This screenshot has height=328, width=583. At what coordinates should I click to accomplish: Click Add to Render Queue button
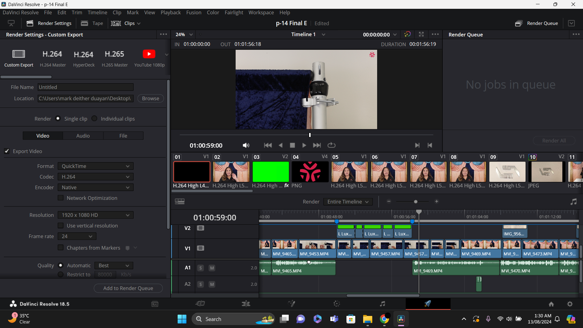[128, 288]
